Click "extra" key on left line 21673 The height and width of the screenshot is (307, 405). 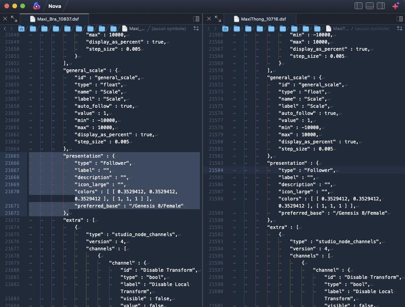coord(73,220)
